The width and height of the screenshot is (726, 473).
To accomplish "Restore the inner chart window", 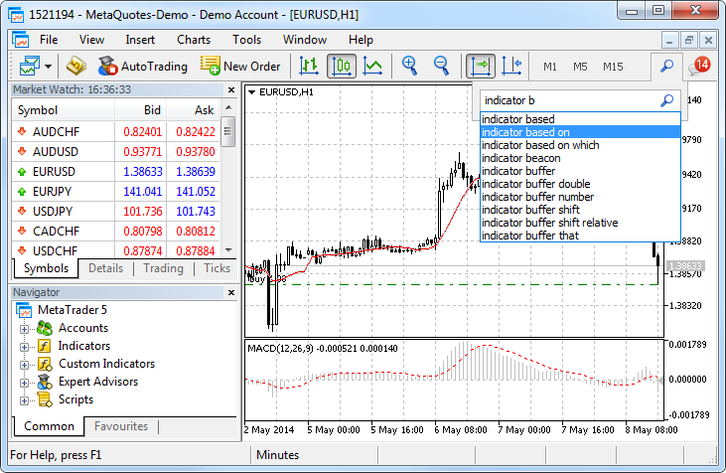I will point(688,41).
